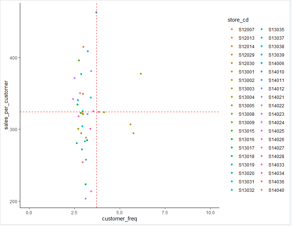Click the 7.5 x-axis tick label
292x226 pixels.
pos(165,213)
